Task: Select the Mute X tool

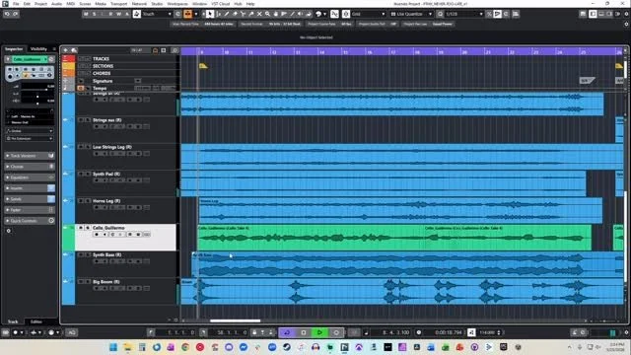Action: (x=259, y=14)
